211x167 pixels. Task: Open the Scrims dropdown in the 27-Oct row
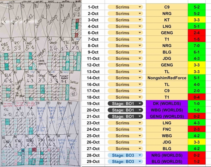pos(125,149)
